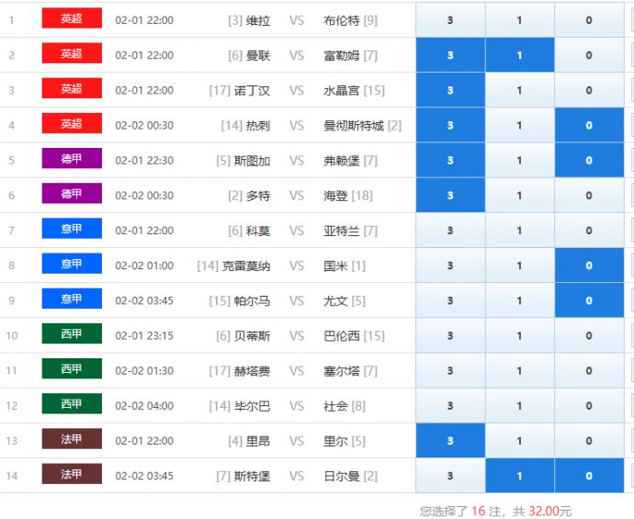Click the 意甲 tag for 帕尔马 match
This screenshot has height=519, width=634.
pyautogui.click(x=72, y=299)
